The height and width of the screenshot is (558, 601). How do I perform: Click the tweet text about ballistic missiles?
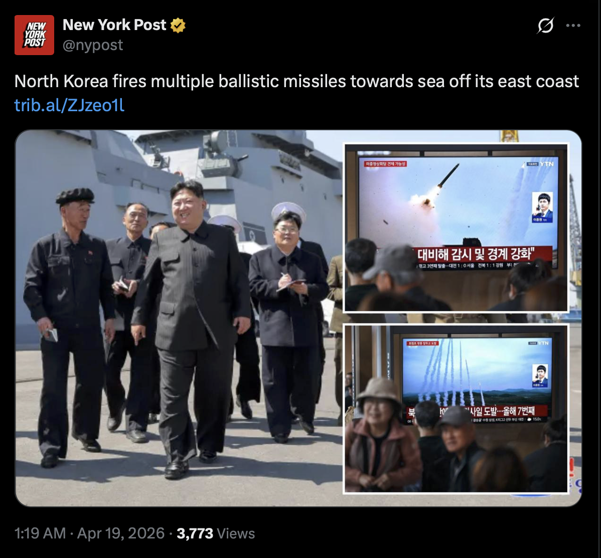(x=296, y=81)
